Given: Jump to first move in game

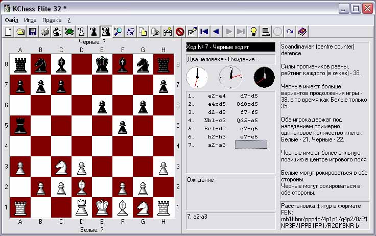Looking at the screenshot, I should pos(204,32).
